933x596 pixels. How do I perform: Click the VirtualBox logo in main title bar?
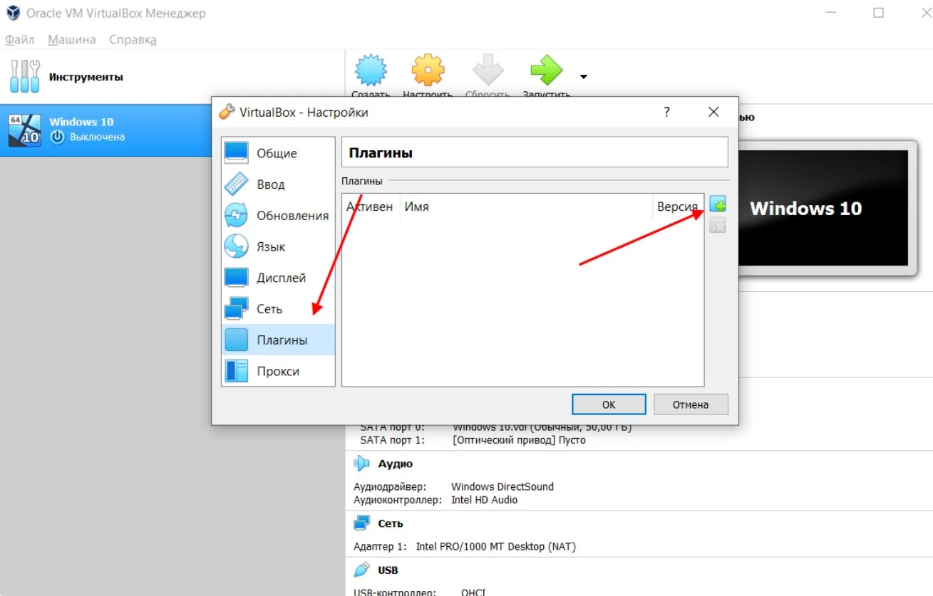point(12,13)
